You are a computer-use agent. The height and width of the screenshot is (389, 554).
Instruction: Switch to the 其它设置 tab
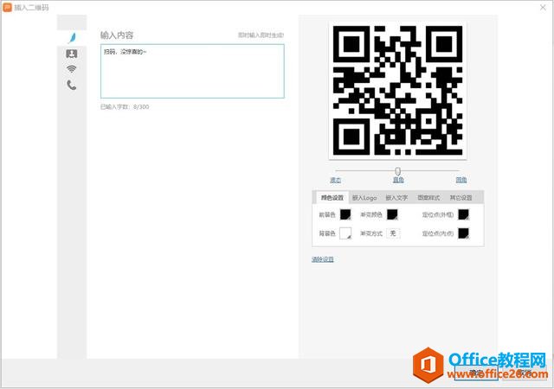[461, 198]
